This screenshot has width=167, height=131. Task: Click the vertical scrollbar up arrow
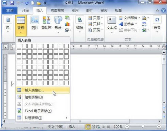click(164, 52)
